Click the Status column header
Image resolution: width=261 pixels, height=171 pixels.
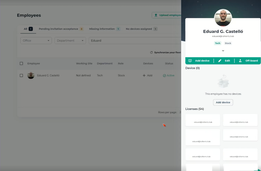[x=169, y=63]
